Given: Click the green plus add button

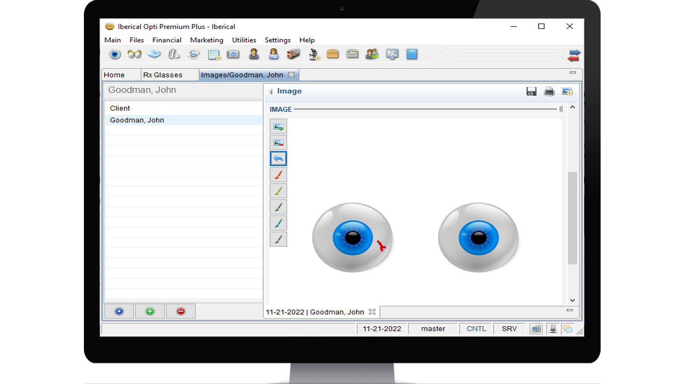Looking at the screenshot, I should coord(150,311).
